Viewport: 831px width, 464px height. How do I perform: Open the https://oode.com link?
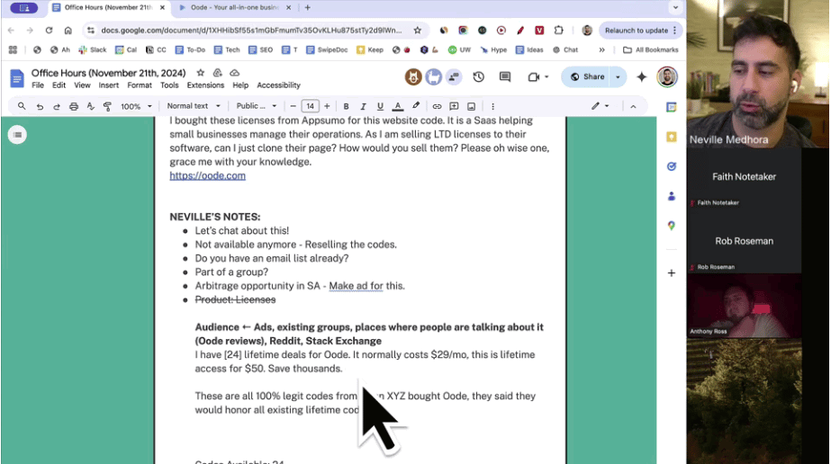click(x=207, y=175)
